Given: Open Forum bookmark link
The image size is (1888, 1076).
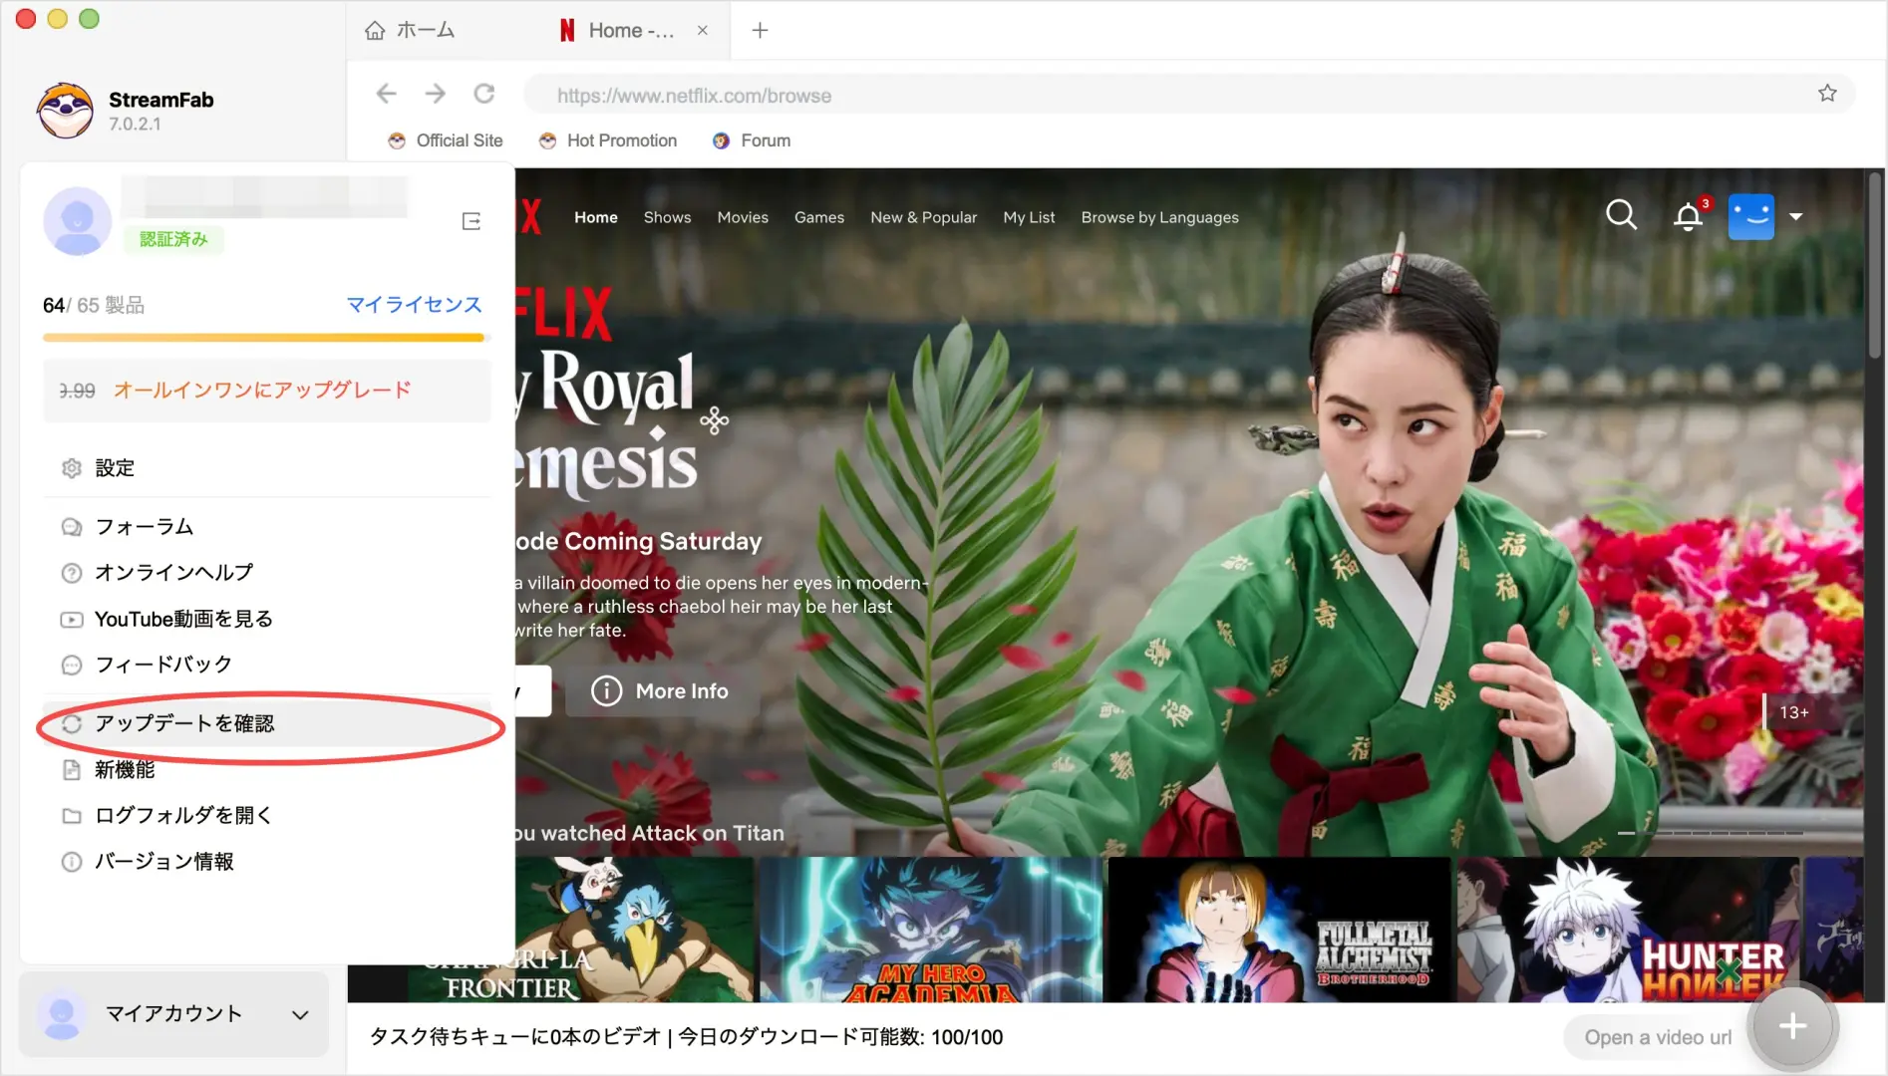Looking at the screenshot, I should tap(752, 140).
